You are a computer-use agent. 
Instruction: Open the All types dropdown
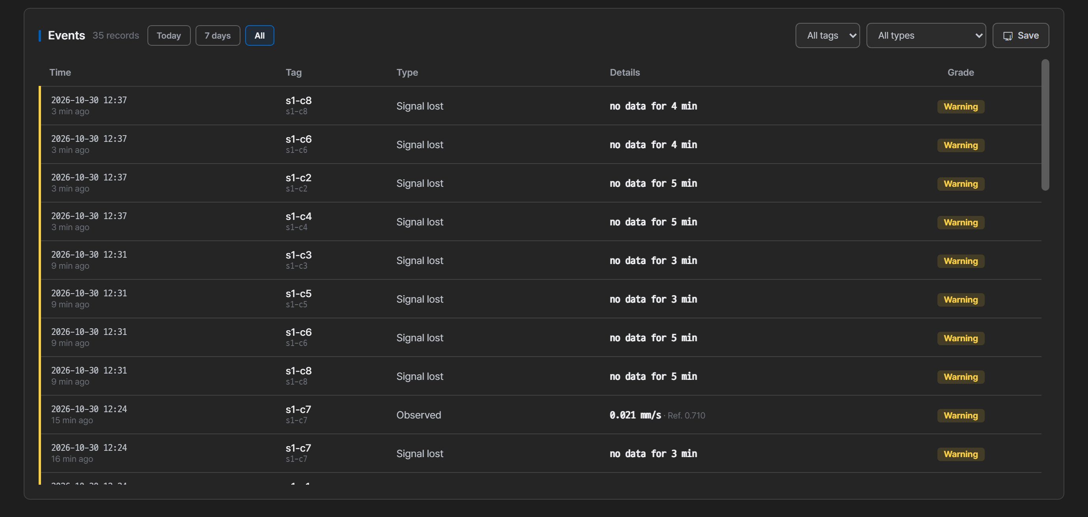coord(926,35)
